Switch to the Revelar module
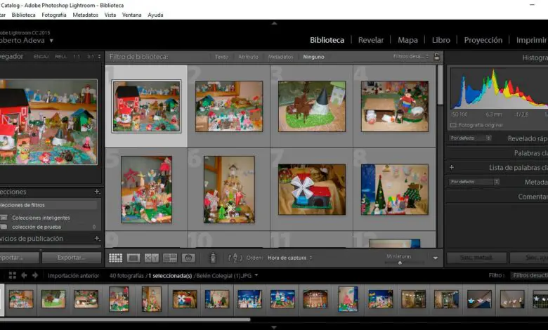Screen dimensions: 548x330 (371, 40)
